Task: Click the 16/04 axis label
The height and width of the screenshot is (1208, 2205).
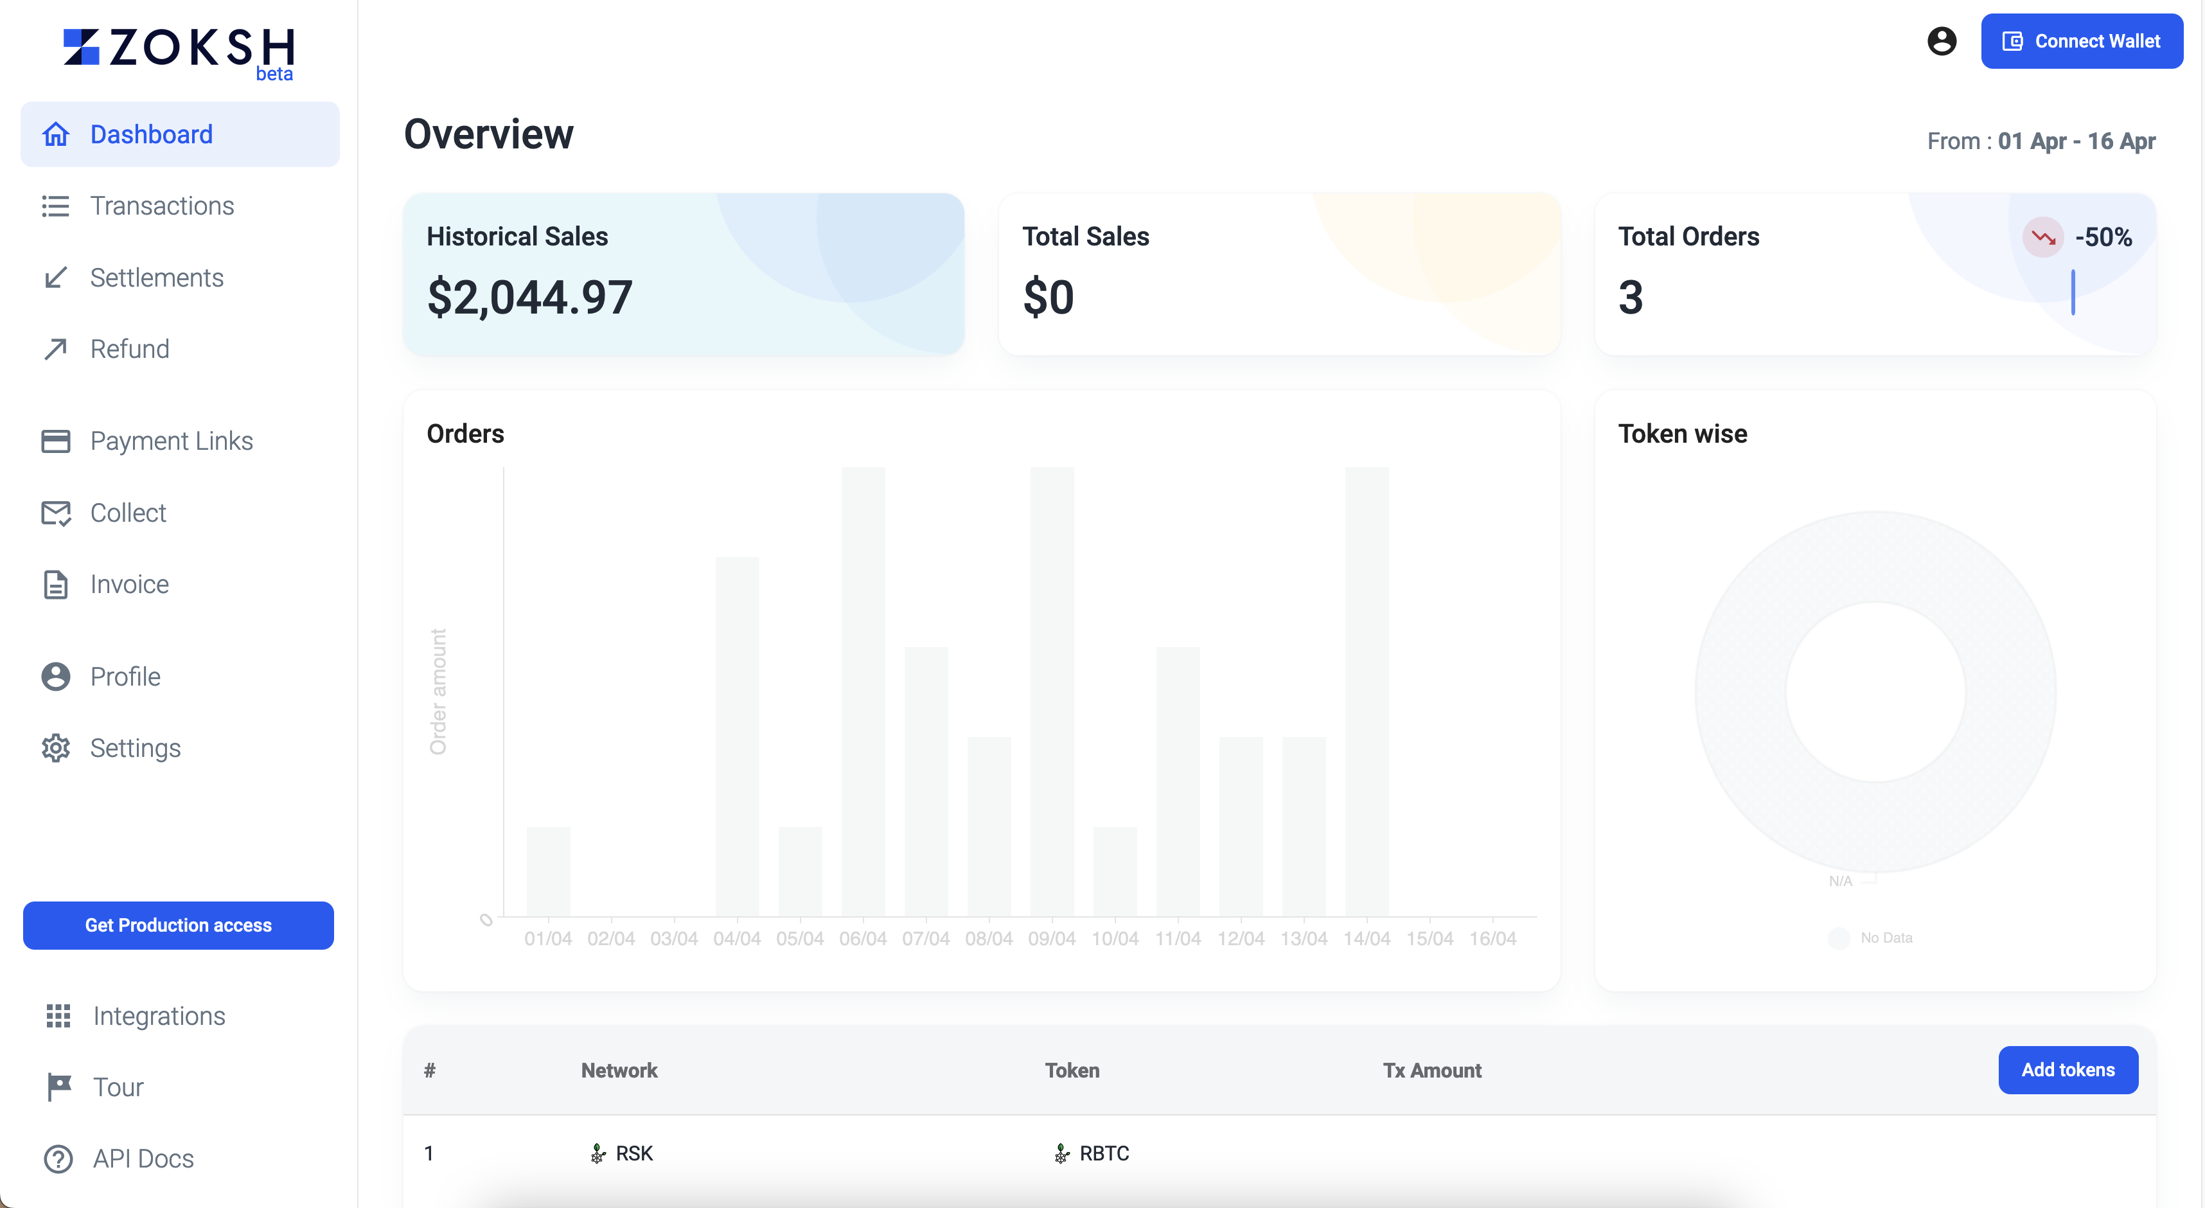Action: click(1492, 938)
